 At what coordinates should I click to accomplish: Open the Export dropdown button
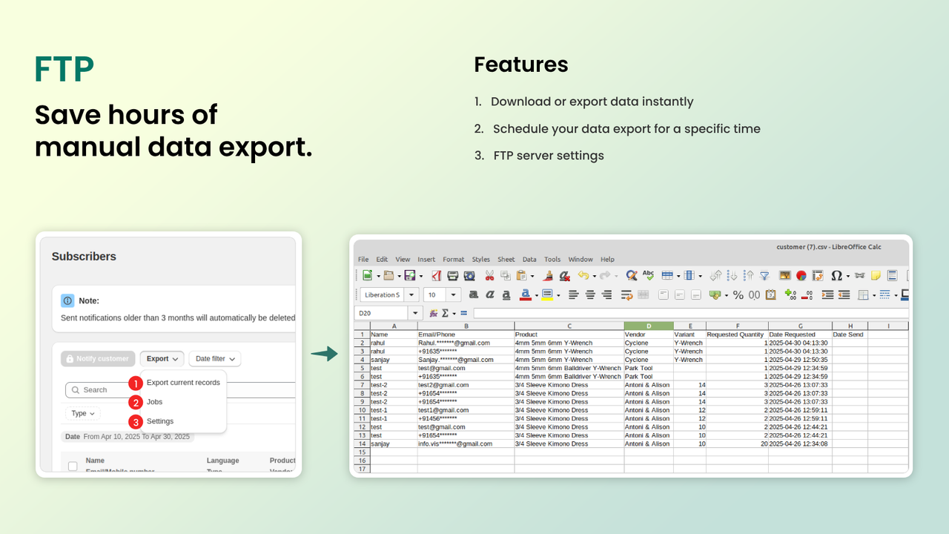point(162,359)
